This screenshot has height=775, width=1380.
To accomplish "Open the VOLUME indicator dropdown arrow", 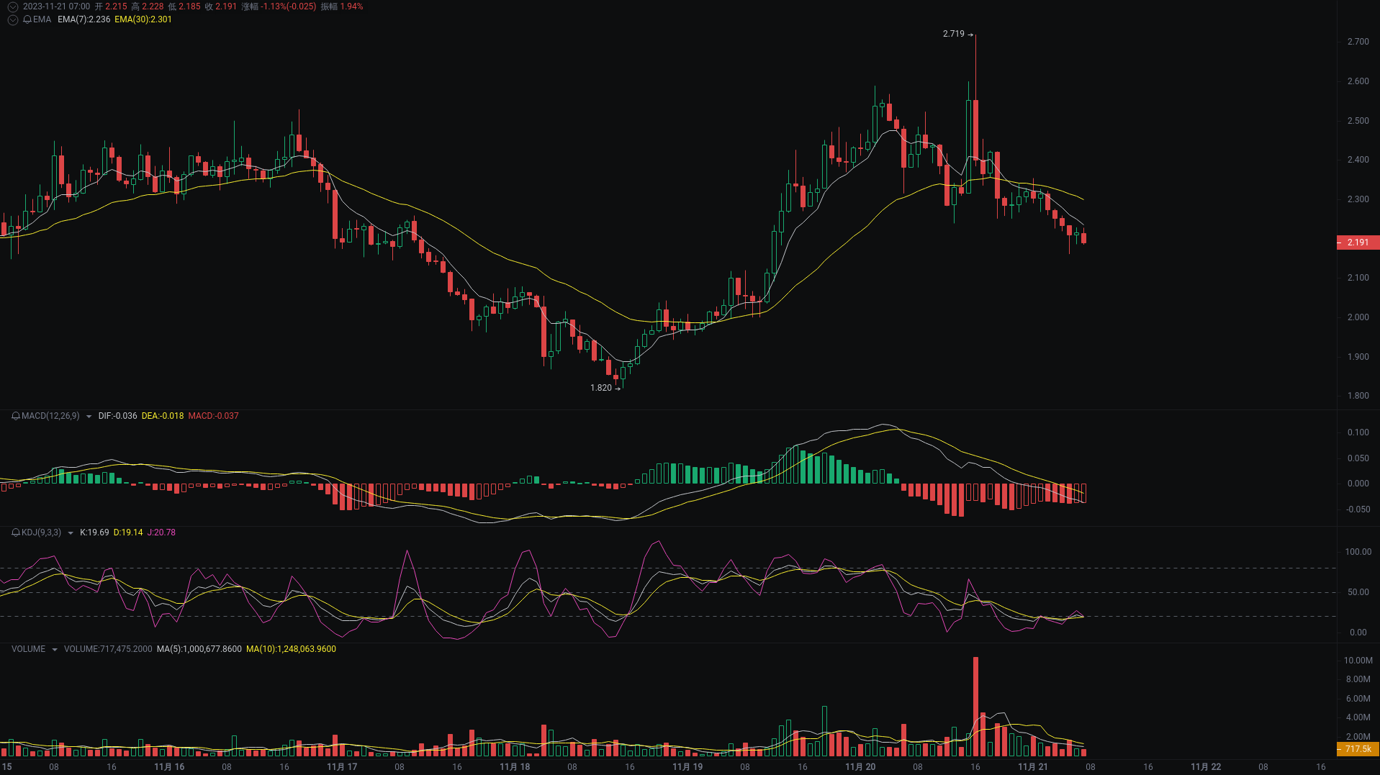I will click(54, 650).
